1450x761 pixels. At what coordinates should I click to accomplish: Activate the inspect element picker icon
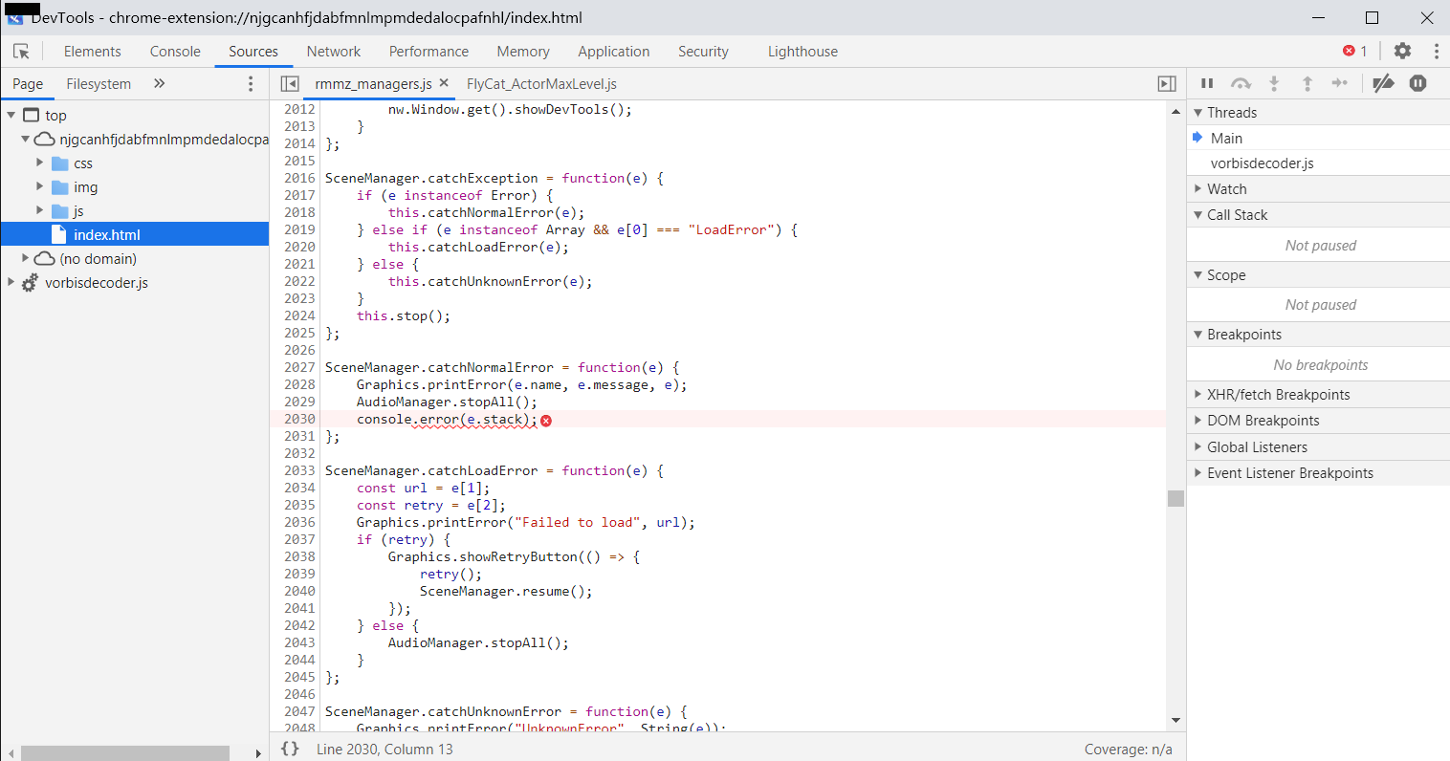[x=21, y=52]
